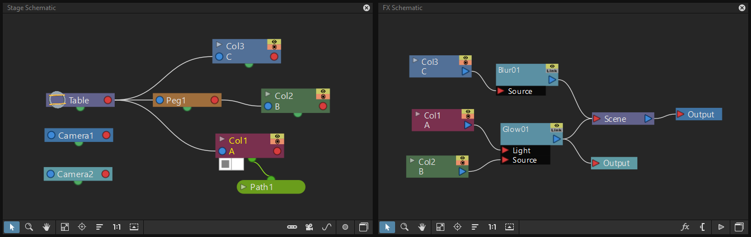Toggle preview eye on Stage Col1 node
This screenshot has height=237, width=751.
point(277,136)
